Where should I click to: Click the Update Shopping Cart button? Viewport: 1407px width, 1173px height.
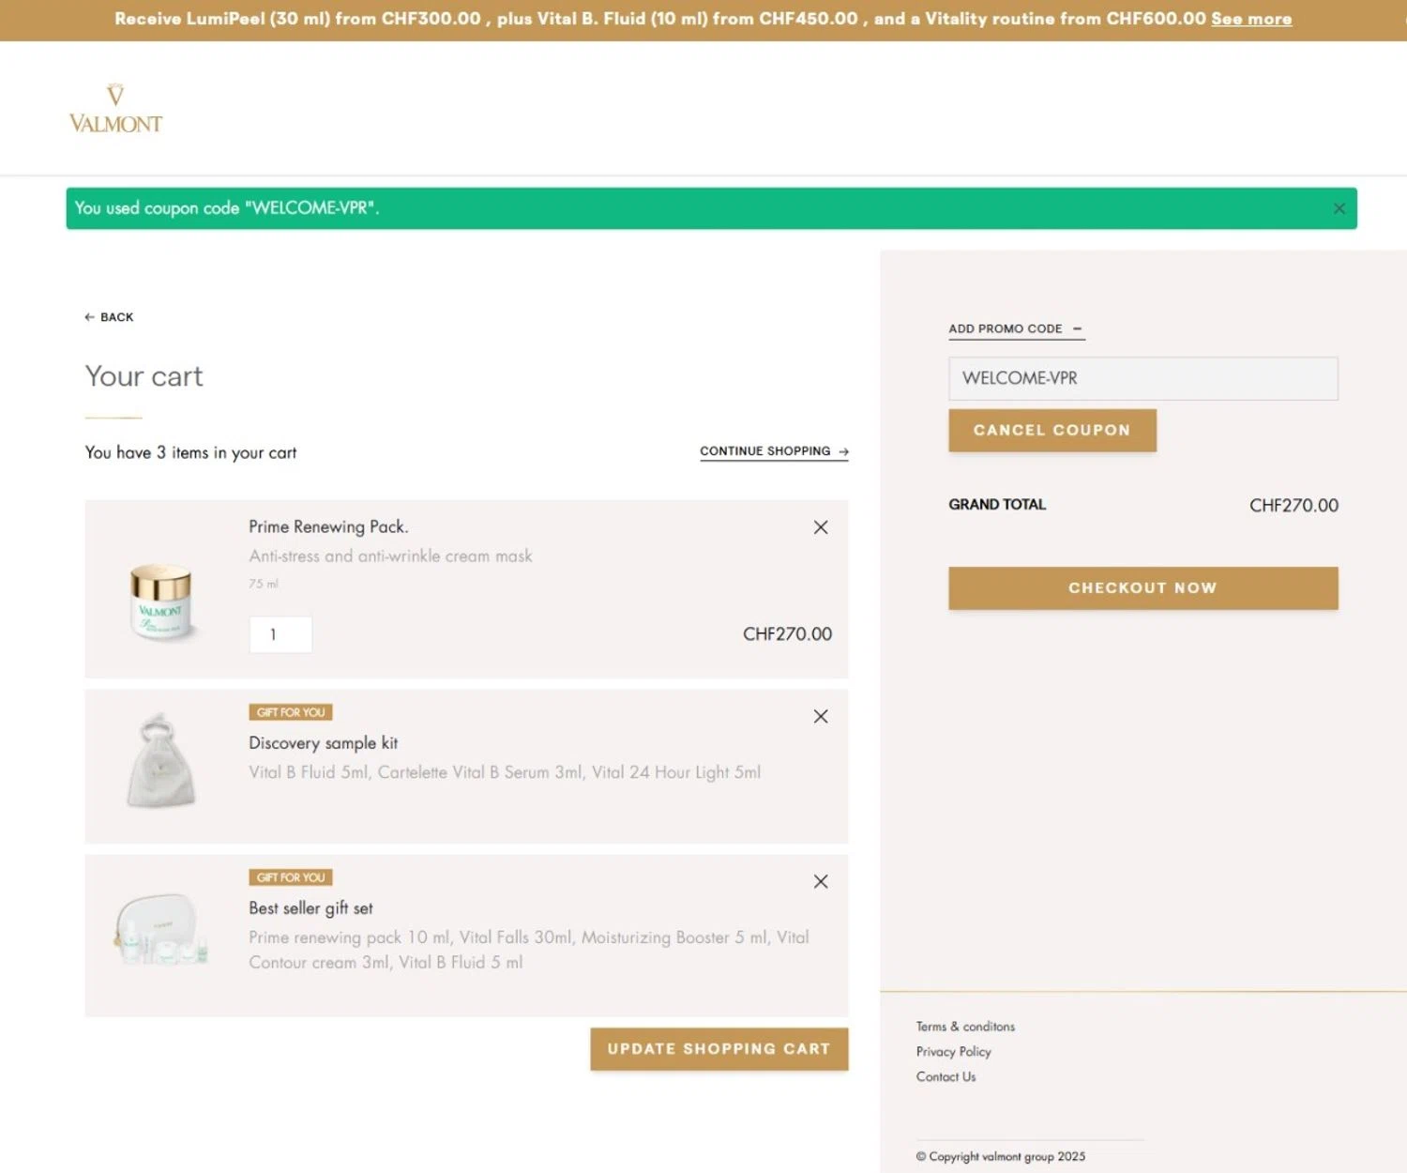point(719,1049)
